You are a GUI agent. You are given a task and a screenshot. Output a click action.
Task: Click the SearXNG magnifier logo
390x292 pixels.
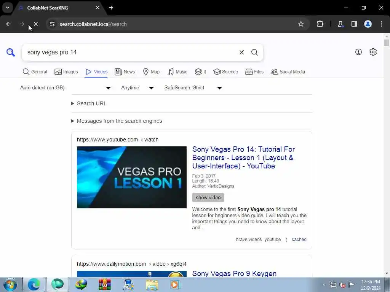point(11,52)
